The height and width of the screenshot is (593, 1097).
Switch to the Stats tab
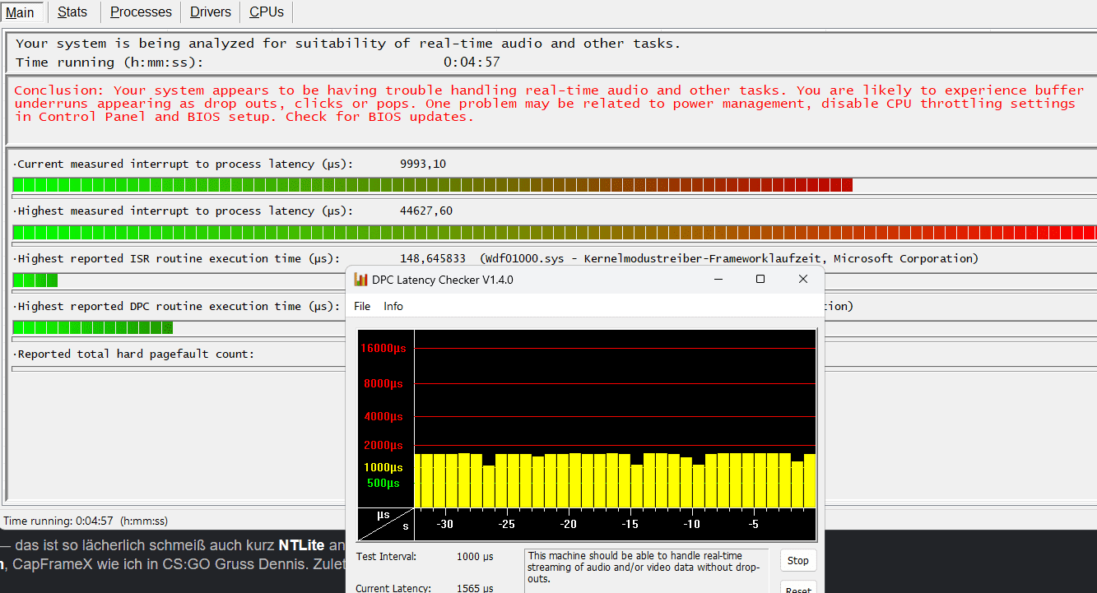click(x=72, y=12)
